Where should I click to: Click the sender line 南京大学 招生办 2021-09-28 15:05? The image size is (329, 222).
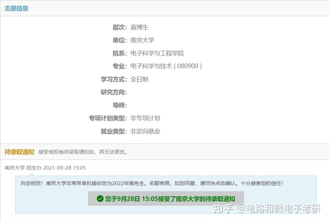click(45, 168)
